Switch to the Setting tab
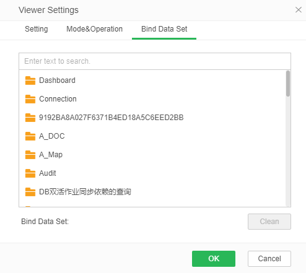 point(37,29)
